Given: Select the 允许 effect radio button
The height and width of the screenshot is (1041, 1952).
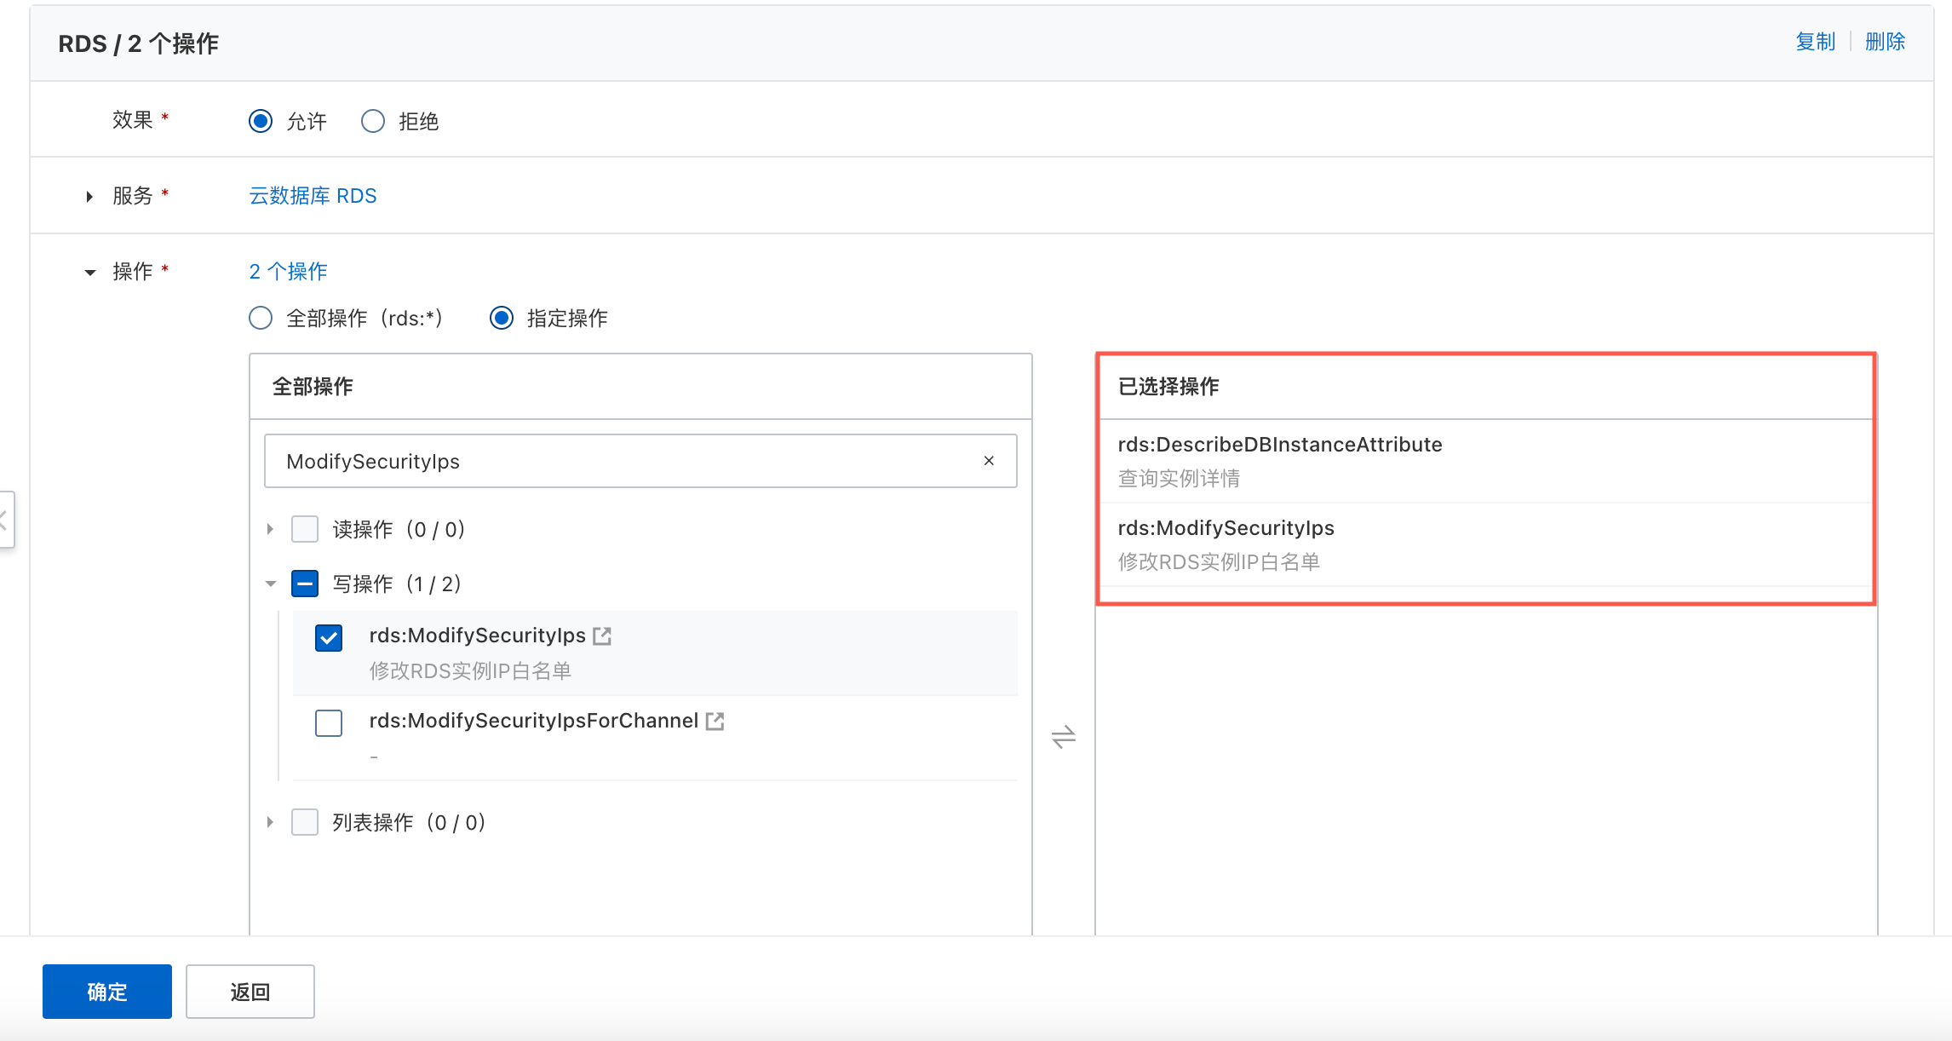Looking at the screenshot, I should [x=261, y=121].
